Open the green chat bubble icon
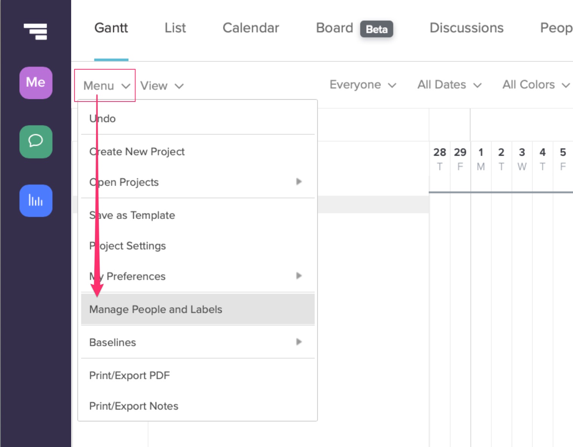The height and width of the screenshot is (447, 573). pos(36,142)
